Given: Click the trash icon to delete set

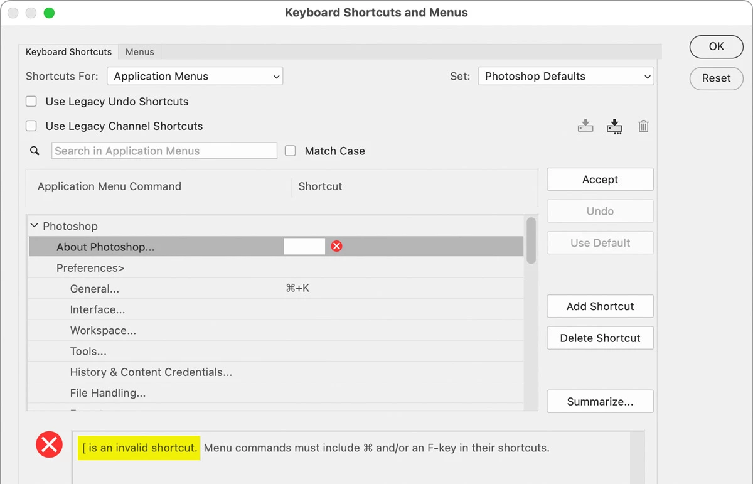Looking at the screenshot, I should (x=643, y=126).
